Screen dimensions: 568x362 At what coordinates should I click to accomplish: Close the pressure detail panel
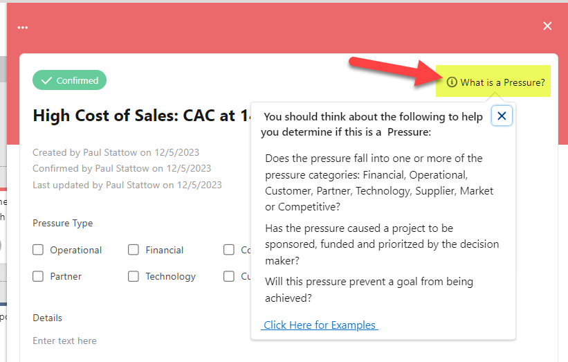[x=547, y=26]
